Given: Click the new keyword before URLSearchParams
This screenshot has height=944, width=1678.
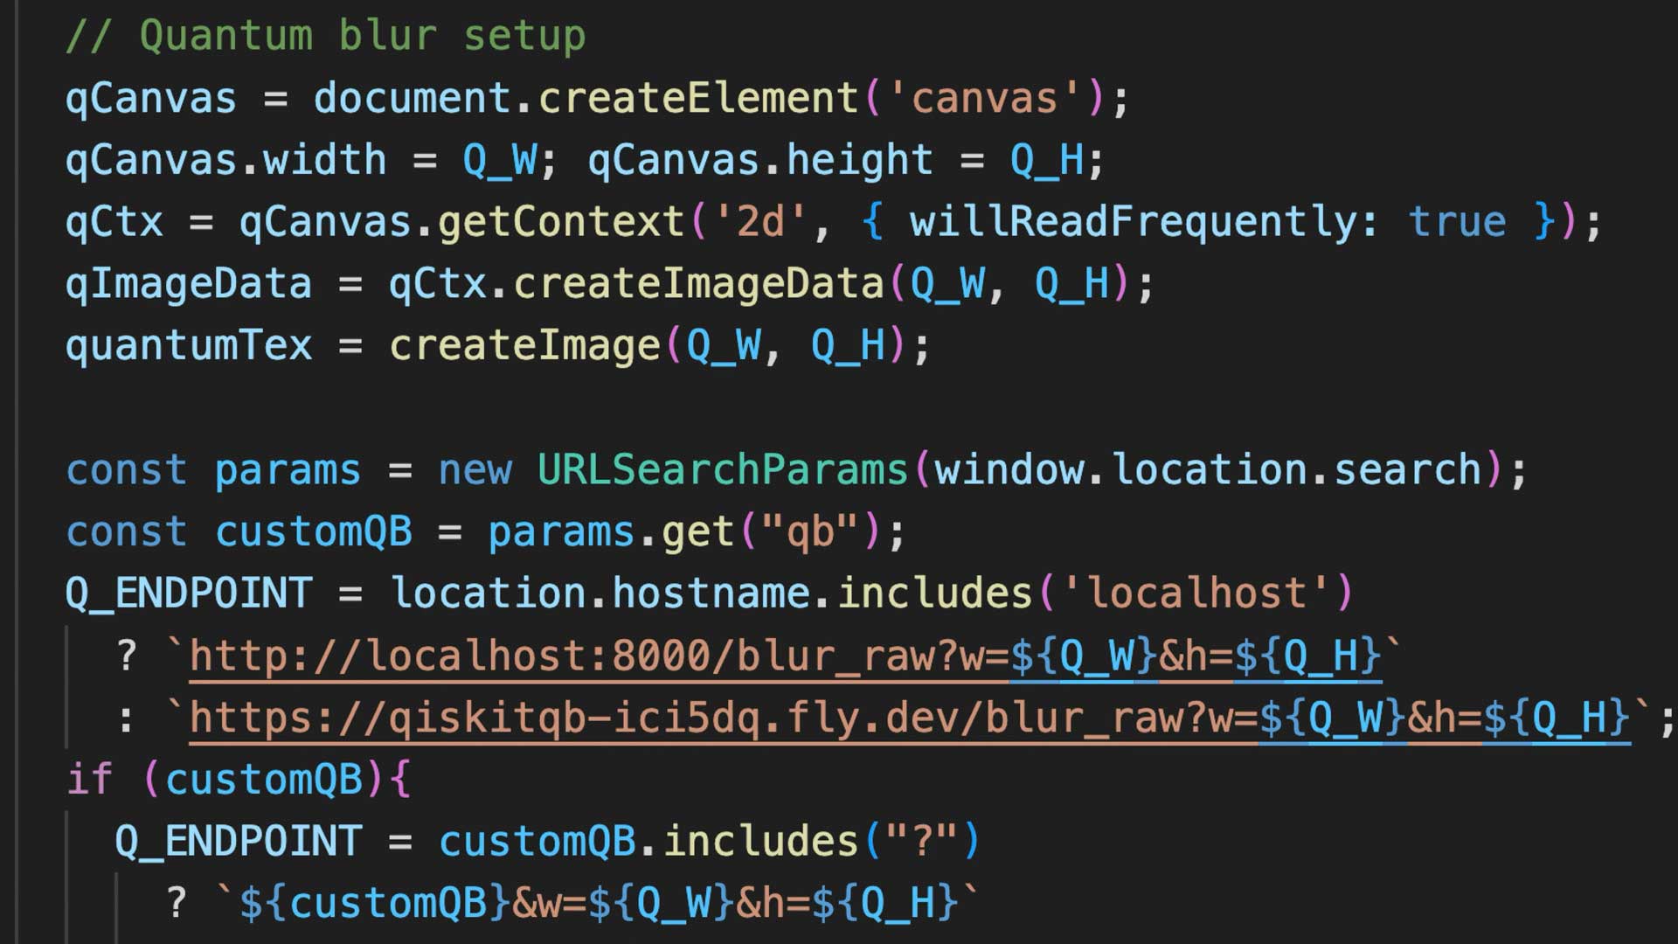Looking at the screenshot, I should coord(475,470).
